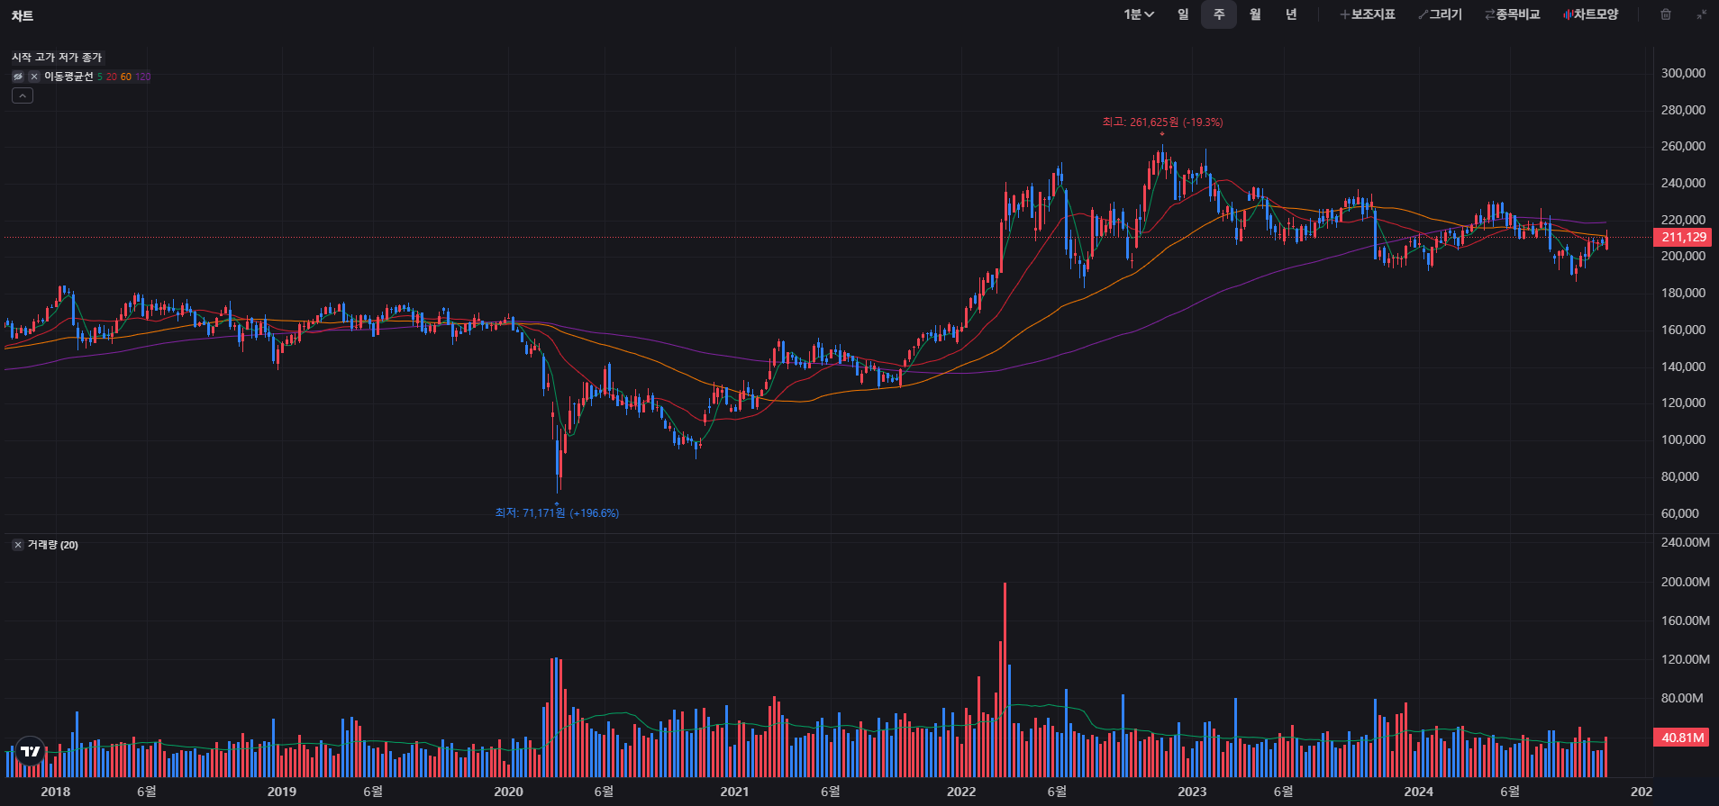This screenshot has width=1719, height=806.
Task: Click the orange 60-period moving average value
Action: pyautogui.click(x=126, y=77)
